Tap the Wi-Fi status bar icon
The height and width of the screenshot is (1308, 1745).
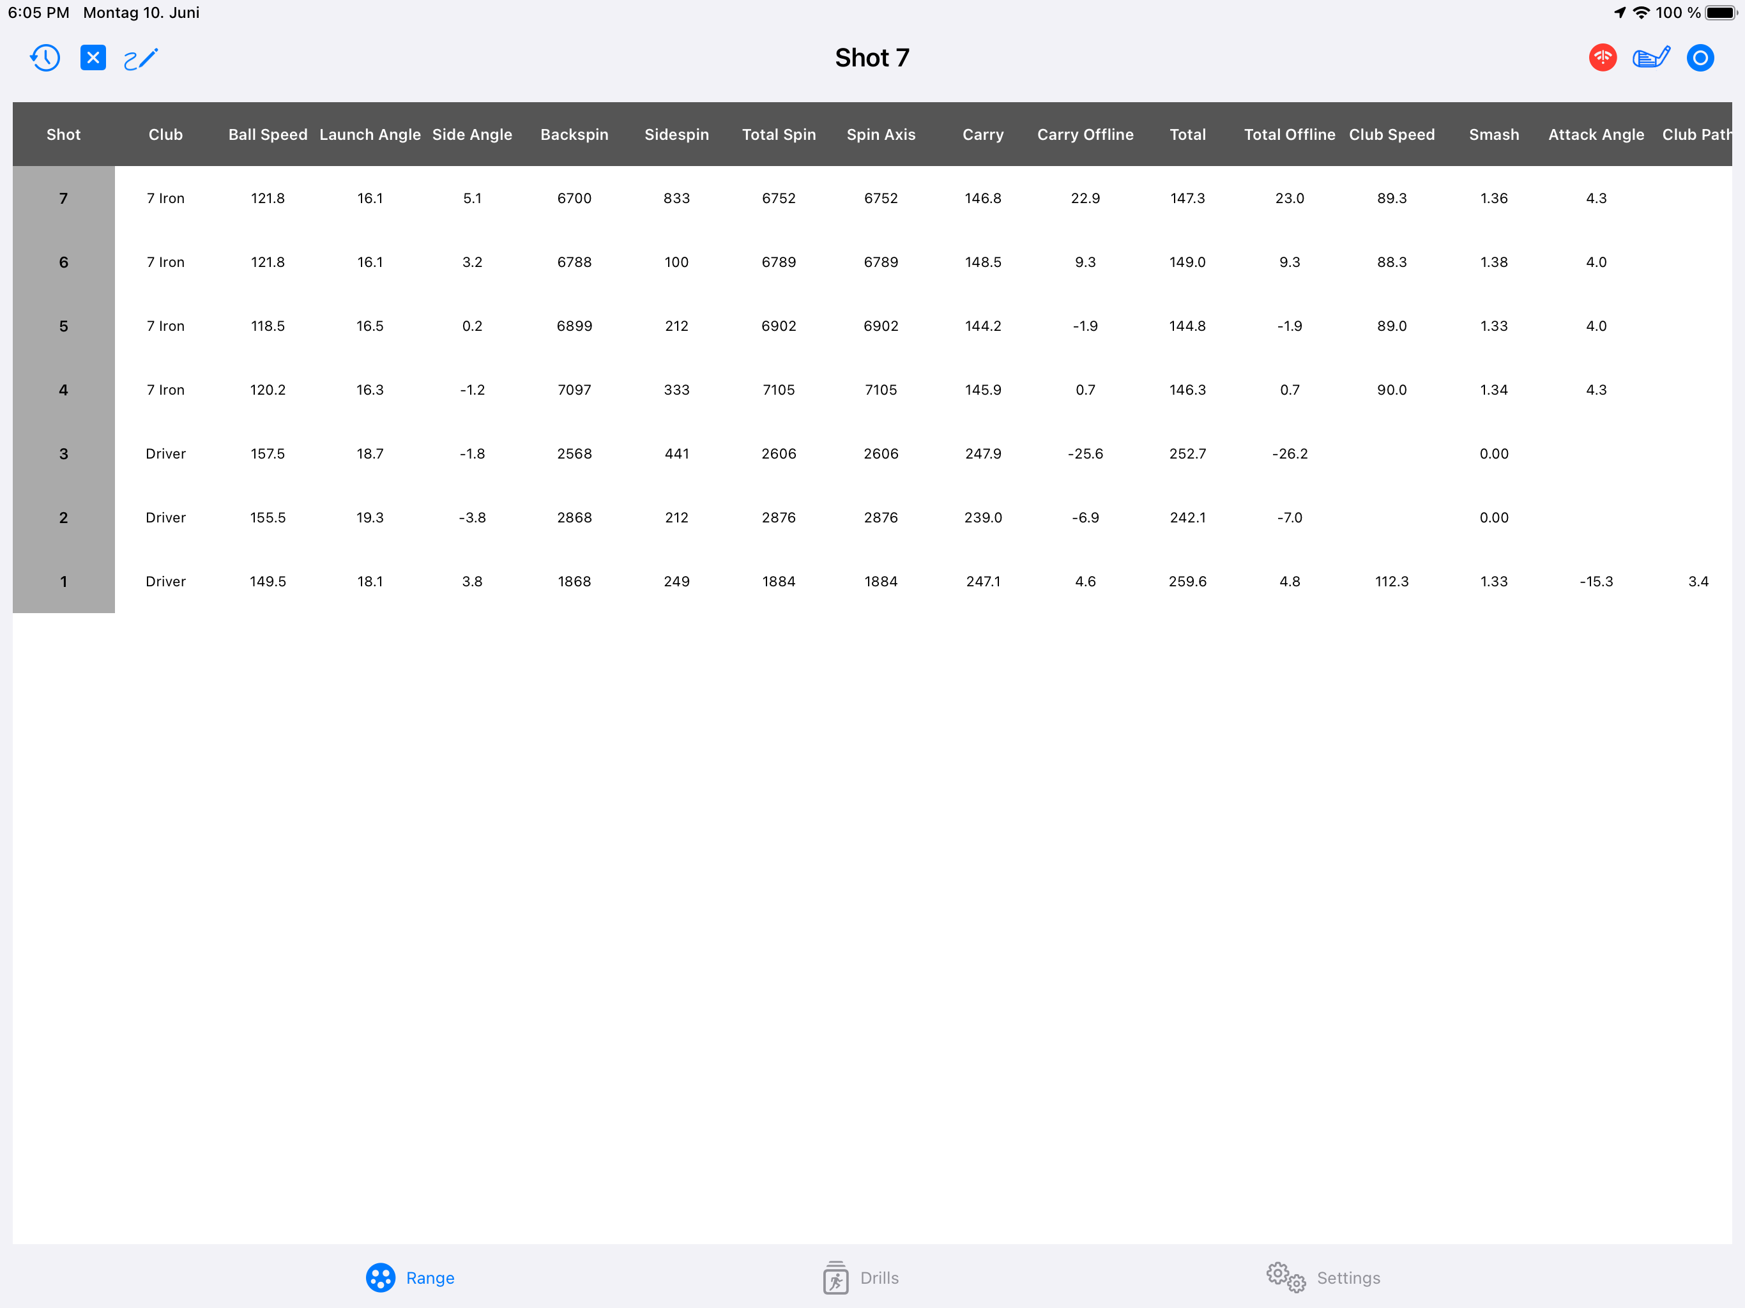tap(1641, 13)
